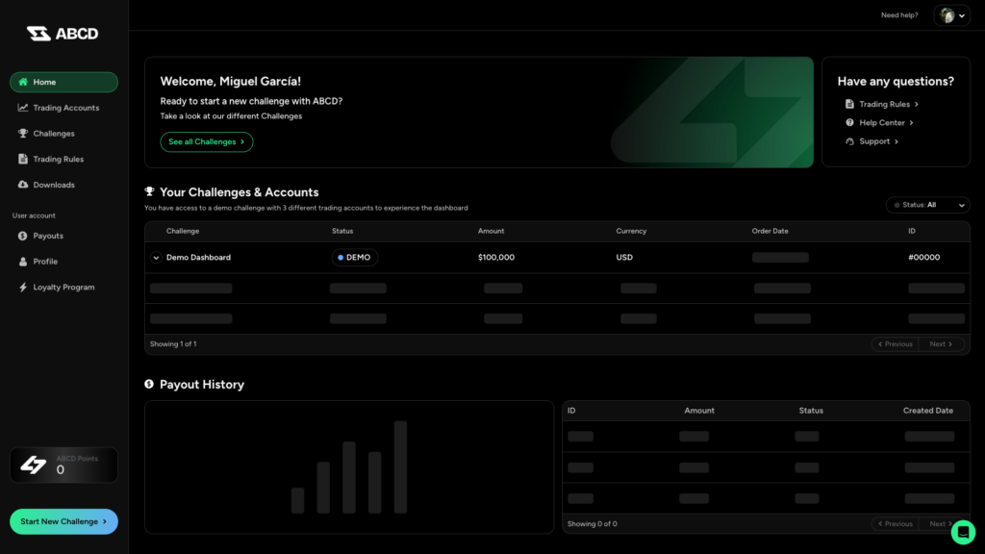985x554 pixels.
Task: Click the Need help? link
Action: tap(899, 15)
